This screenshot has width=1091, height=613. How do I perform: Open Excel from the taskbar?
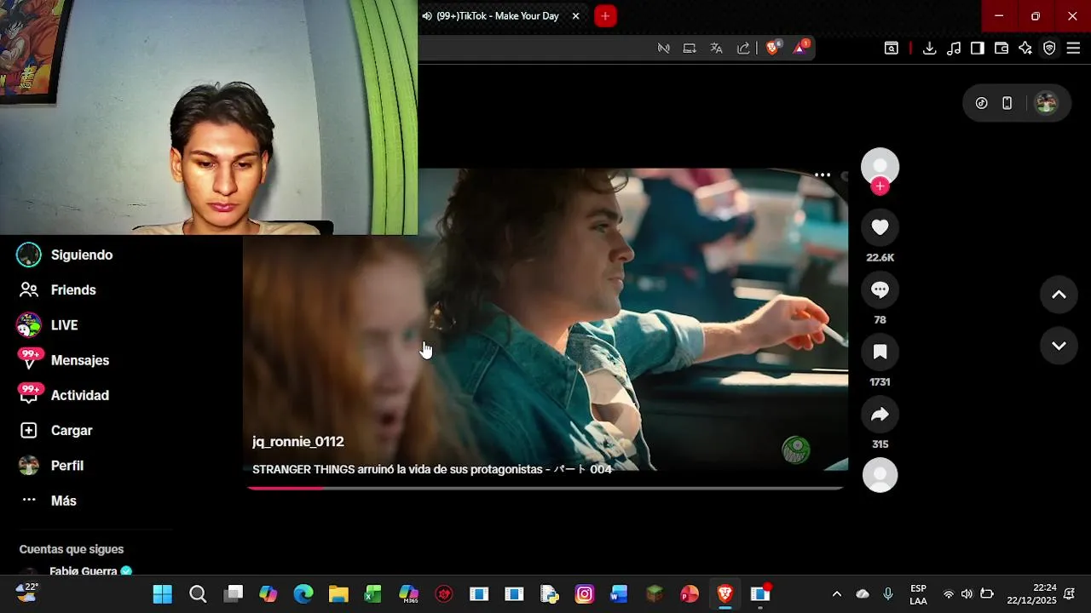point(373,594)
